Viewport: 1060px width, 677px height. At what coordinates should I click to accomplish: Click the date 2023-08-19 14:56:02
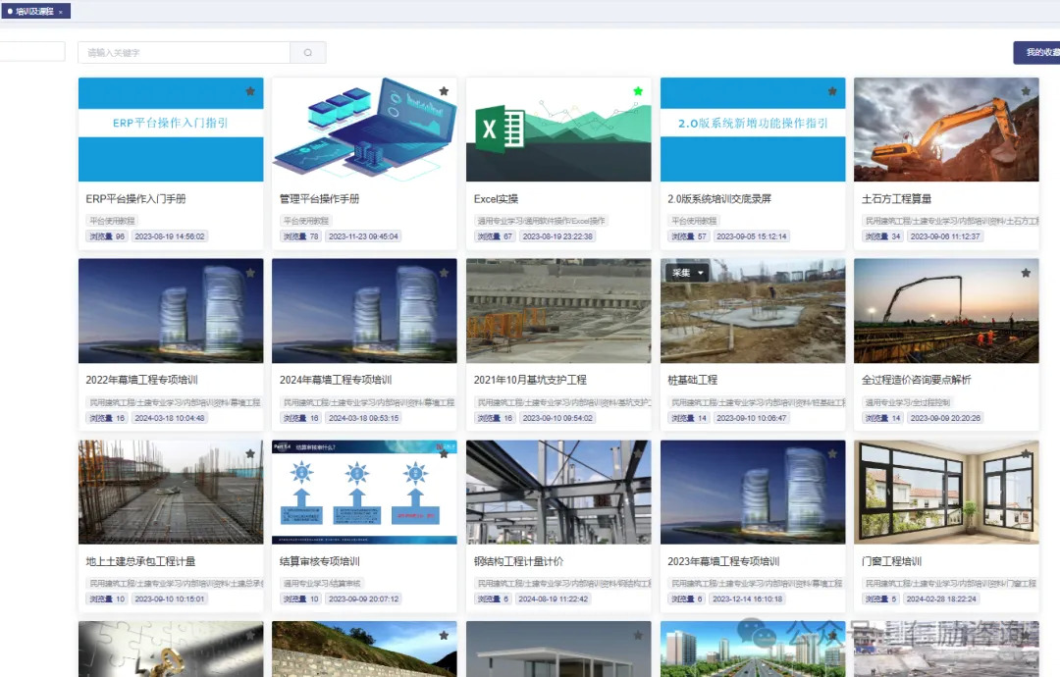[x=170, y=236]
